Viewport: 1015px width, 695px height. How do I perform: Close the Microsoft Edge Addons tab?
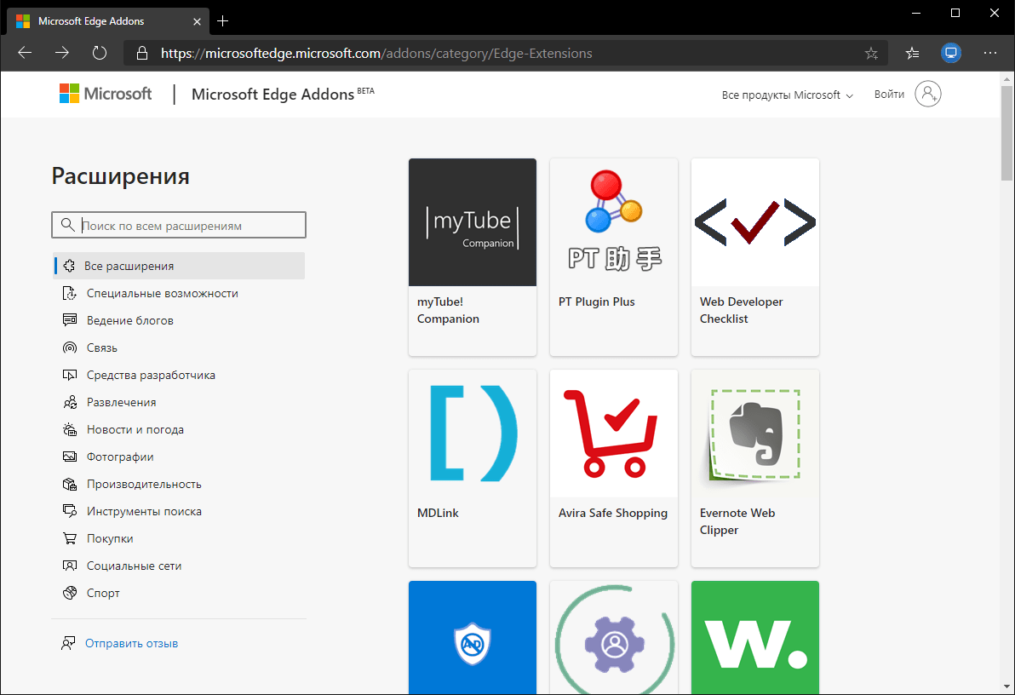pyautogui.click(x=197, y=21)
